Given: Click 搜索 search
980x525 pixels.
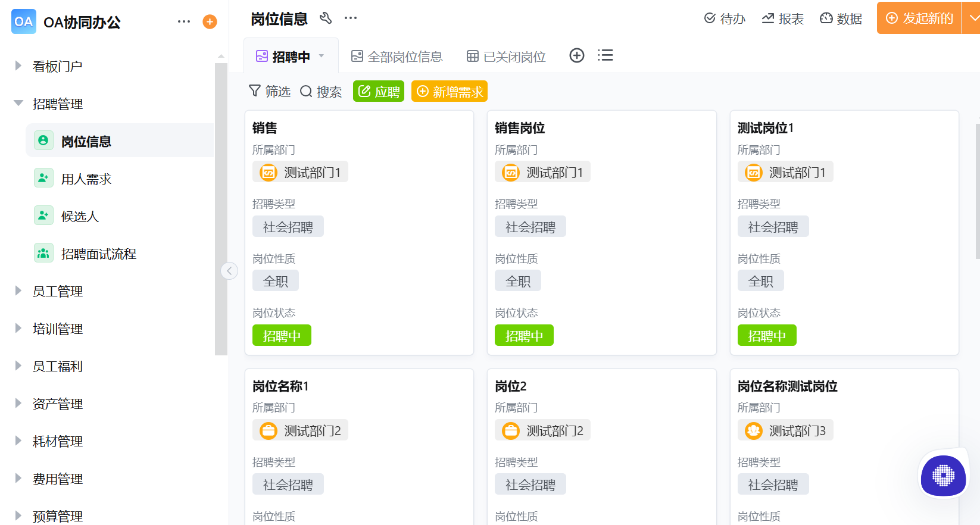Looking at the screenshot, I should pos(321,91).
